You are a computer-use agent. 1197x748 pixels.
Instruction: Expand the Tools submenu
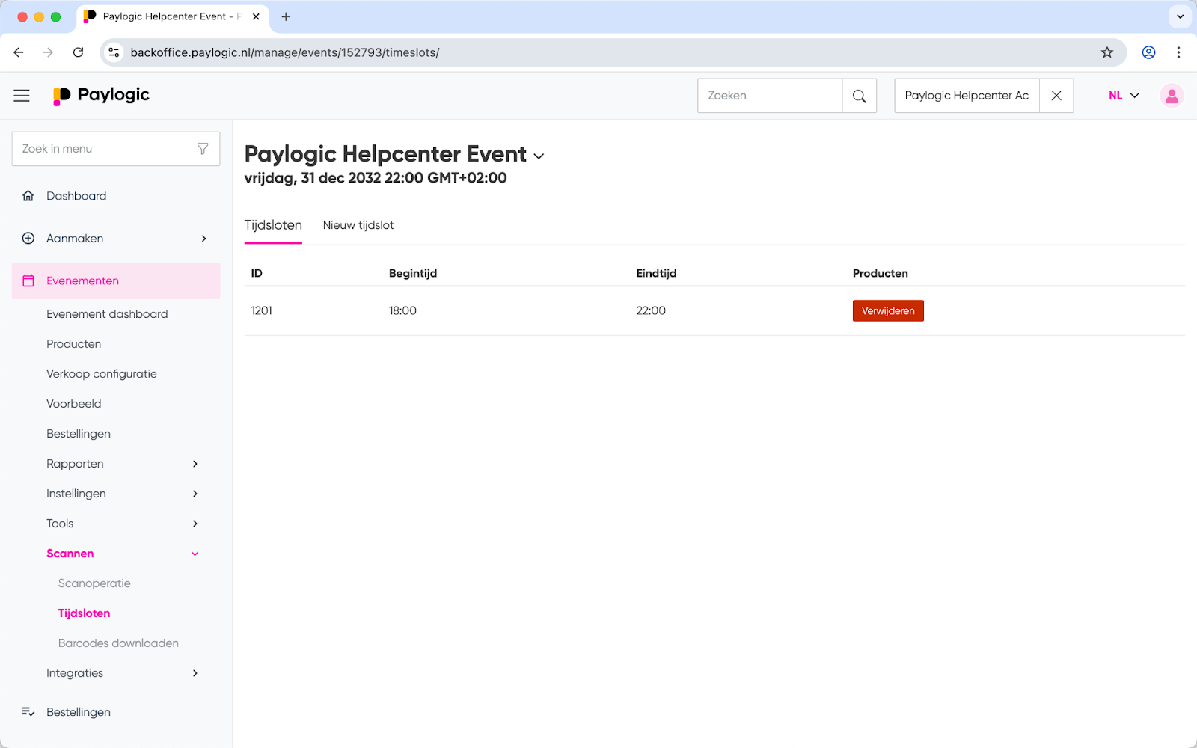point(195,524)
